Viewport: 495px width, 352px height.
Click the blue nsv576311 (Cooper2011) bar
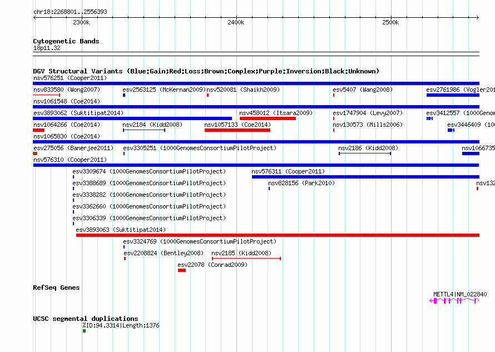[x=365, y=177]
